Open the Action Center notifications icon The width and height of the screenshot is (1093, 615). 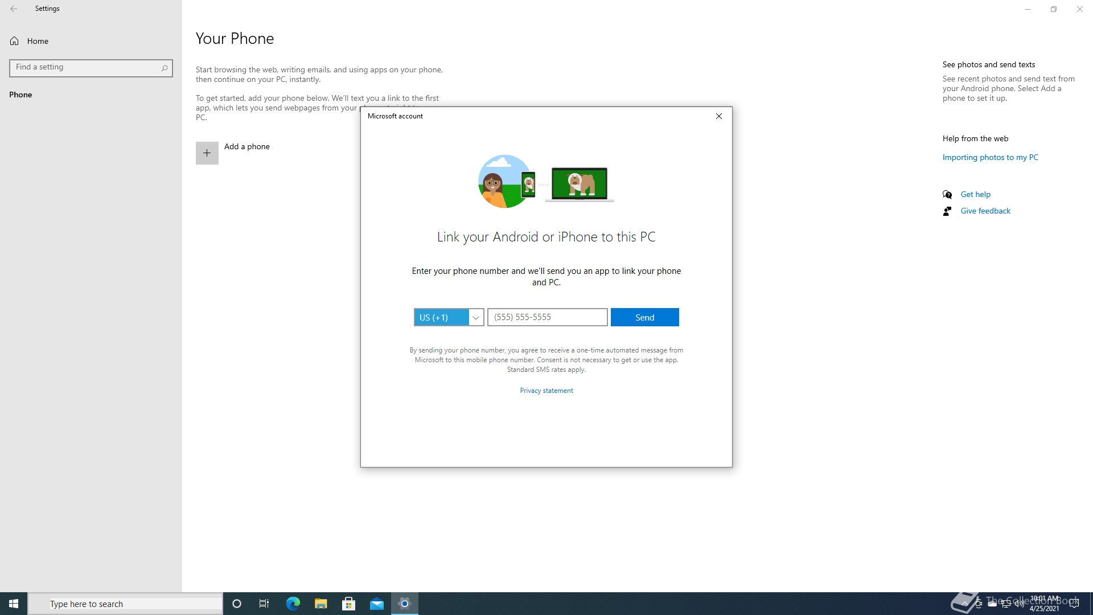click(x=1074, y=604)
